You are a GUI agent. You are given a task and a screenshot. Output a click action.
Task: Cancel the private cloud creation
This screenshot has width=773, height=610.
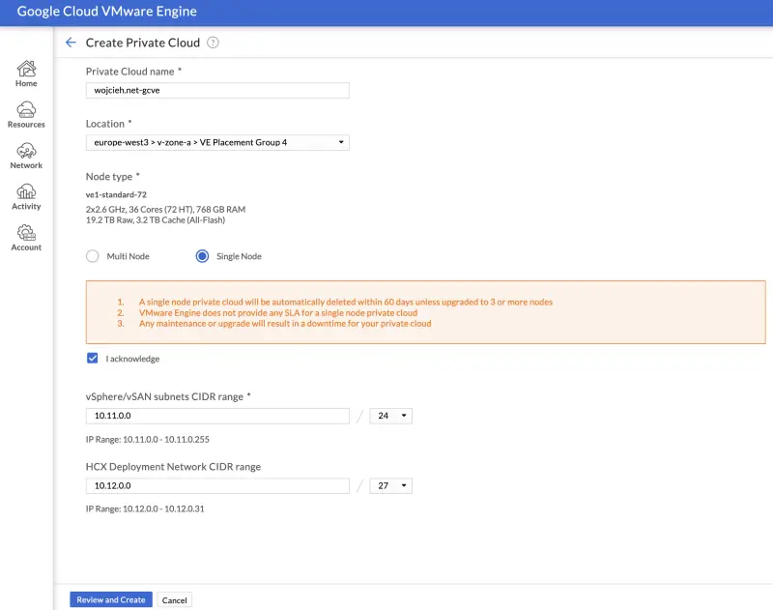tap(174, 599)
